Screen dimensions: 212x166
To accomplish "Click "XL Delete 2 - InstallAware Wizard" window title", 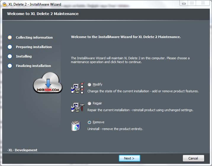I will 35,4.
